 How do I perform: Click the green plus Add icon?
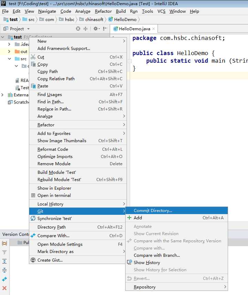[x=129, y=218]
